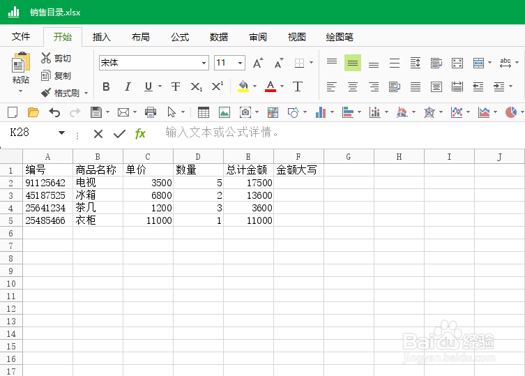Open the underline style dropdown arrow

[x=160, y=87]
